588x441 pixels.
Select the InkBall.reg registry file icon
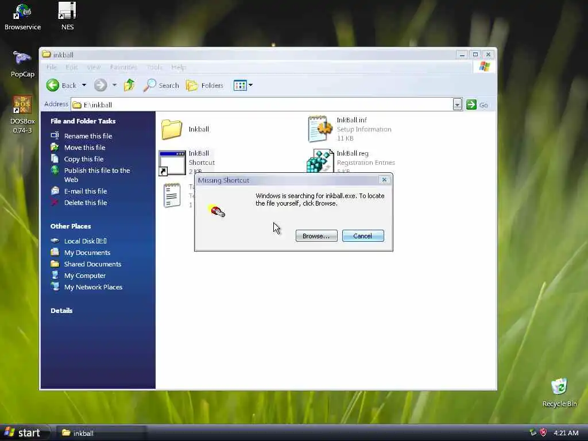[320, 161]
